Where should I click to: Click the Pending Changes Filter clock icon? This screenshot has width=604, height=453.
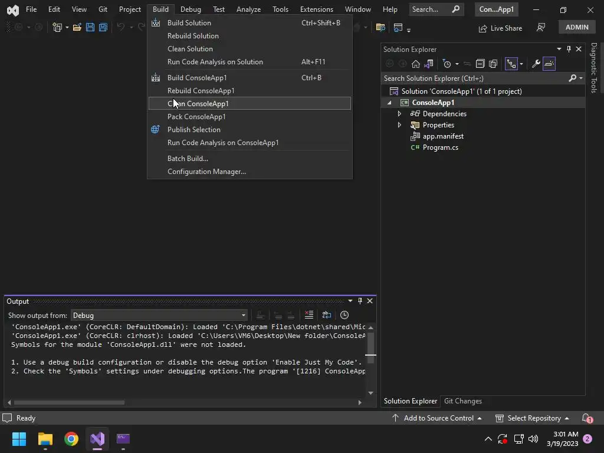point(447,64)
